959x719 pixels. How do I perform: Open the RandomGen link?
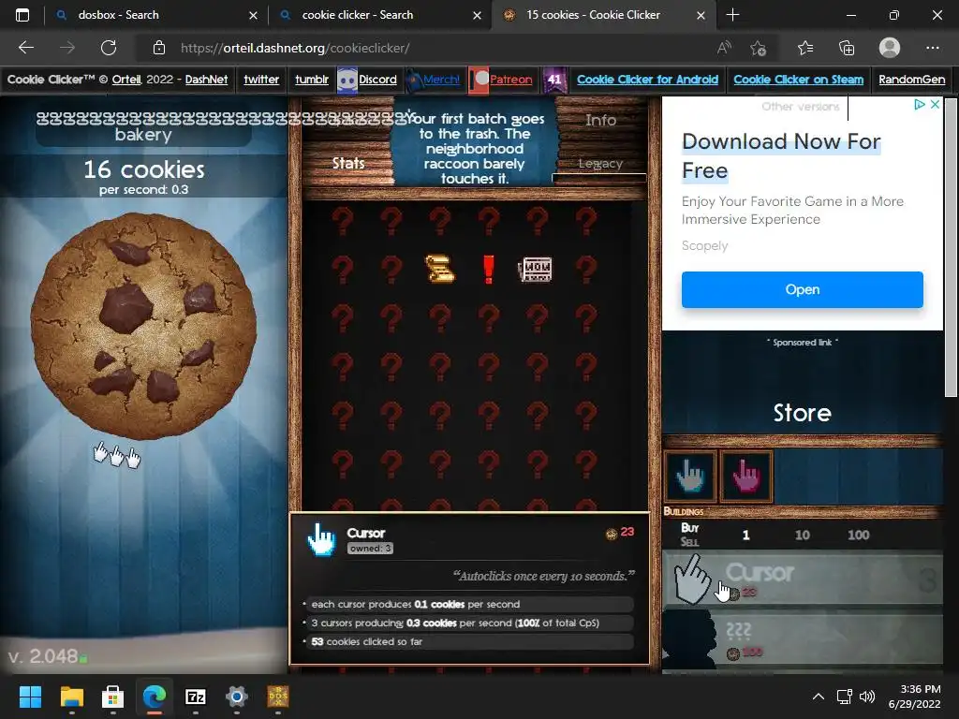(911, 80)
